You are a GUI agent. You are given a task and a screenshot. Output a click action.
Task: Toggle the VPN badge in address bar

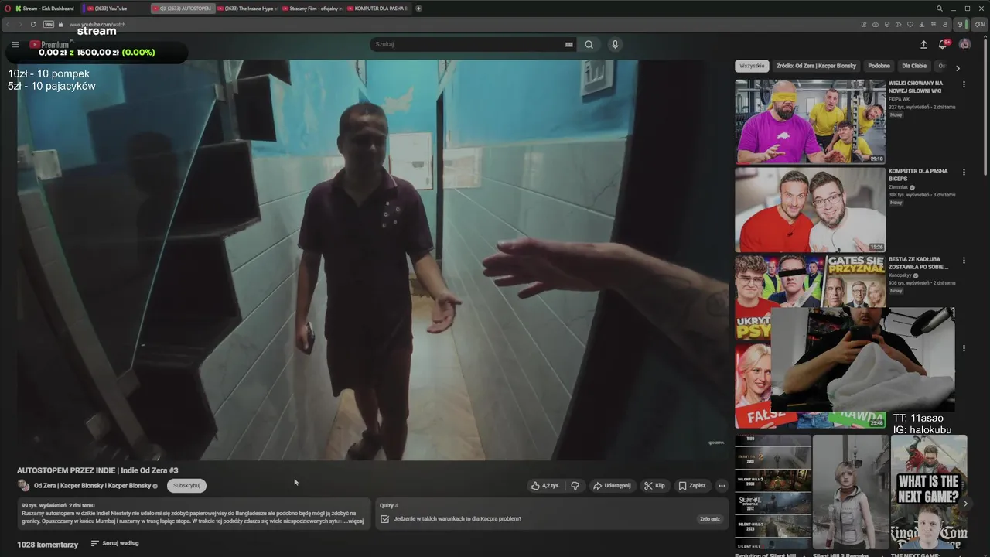tap(49, 25)
